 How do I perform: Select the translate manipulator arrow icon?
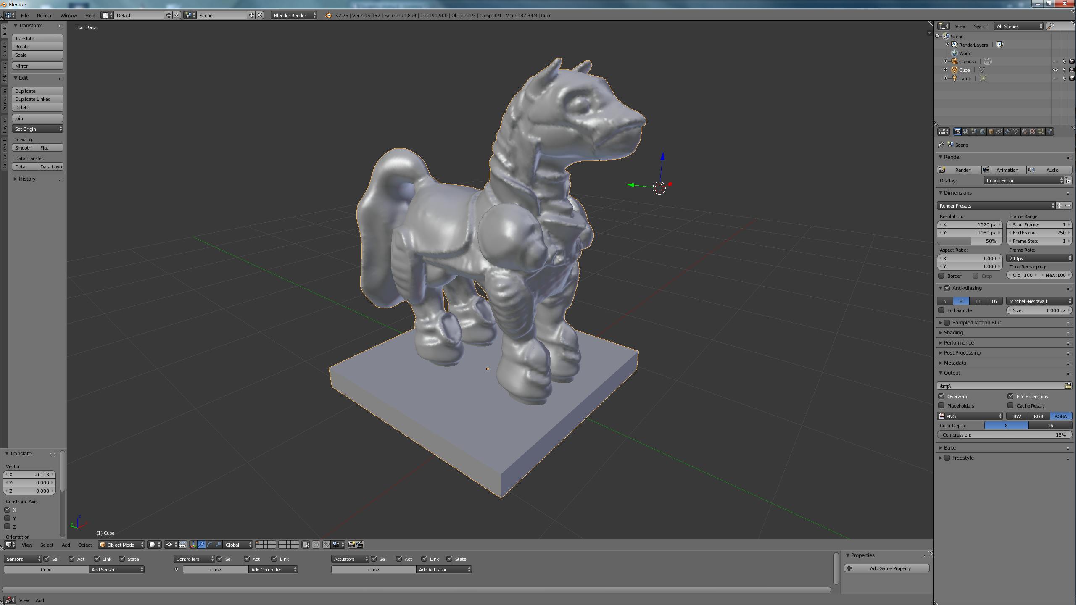point(201,544)
